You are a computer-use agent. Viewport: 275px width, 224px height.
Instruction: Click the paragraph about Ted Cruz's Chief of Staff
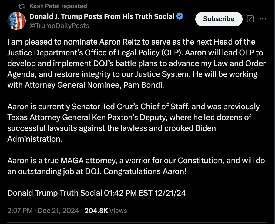tap(133, 123)
